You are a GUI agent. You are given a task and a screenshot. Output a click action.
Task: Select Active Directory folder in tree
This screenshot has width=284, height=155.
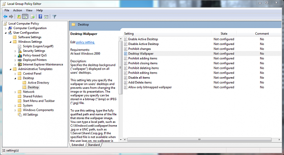tap(38, 83)
